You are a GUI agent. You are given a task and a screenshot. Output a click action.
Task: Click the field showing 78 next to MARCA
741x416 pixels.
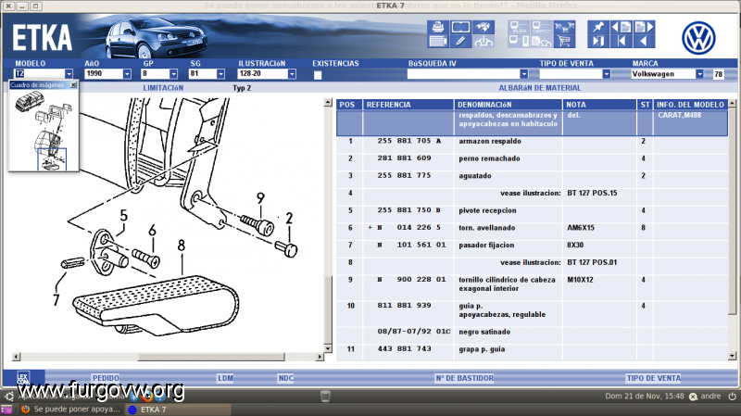719,74
